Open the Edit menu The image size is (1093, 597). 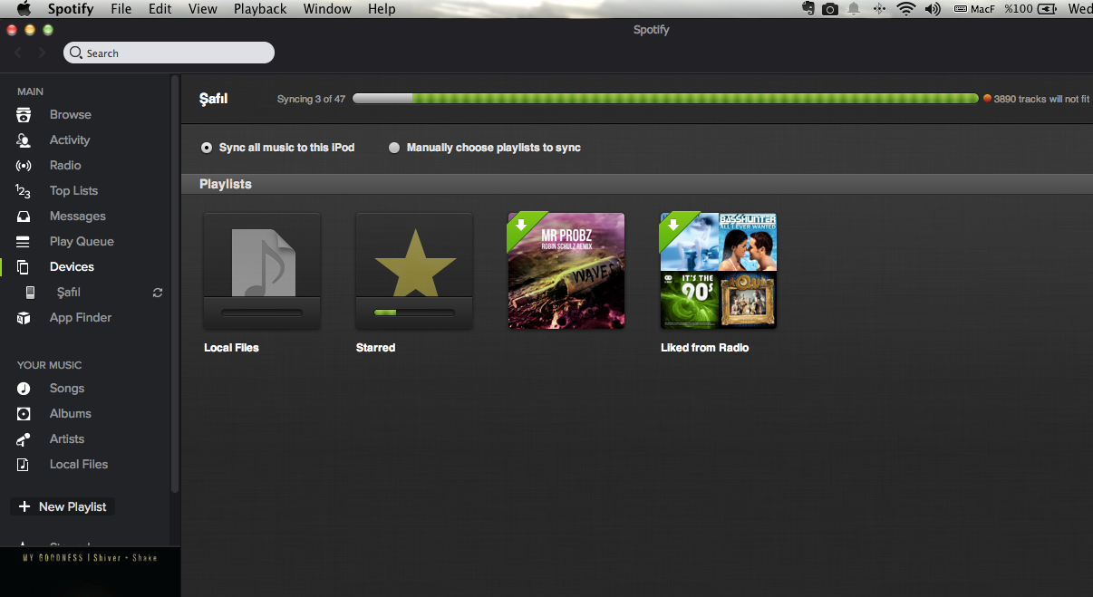click(x=160, y=9)
